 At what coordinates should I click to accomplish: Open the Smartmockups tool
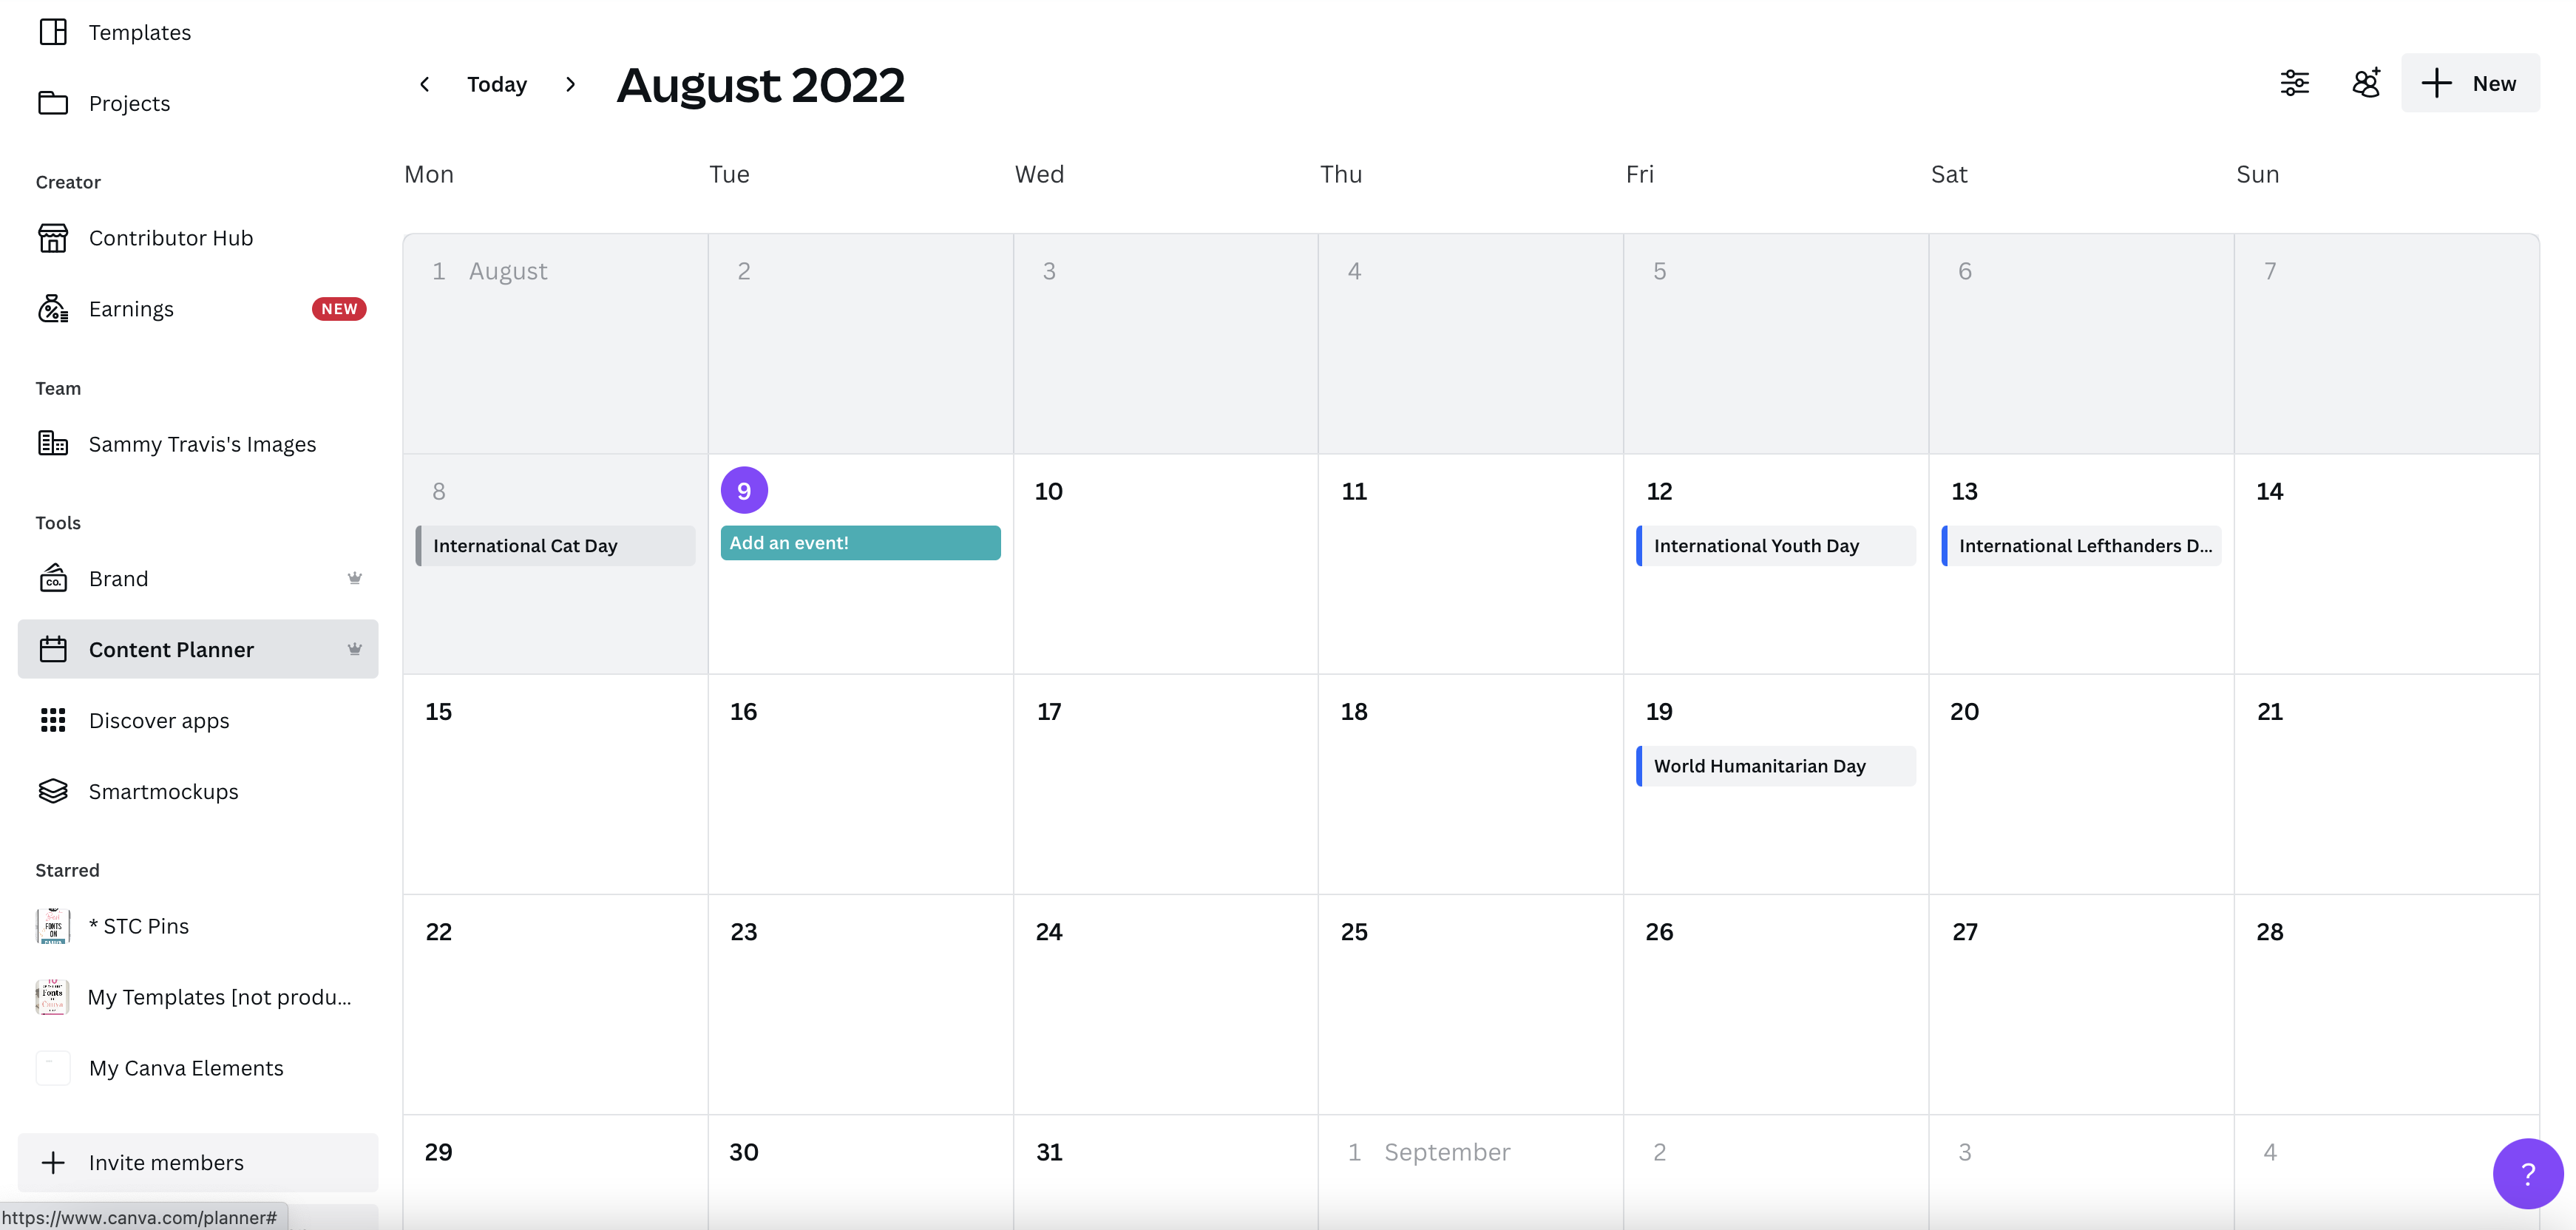[161, 790]
